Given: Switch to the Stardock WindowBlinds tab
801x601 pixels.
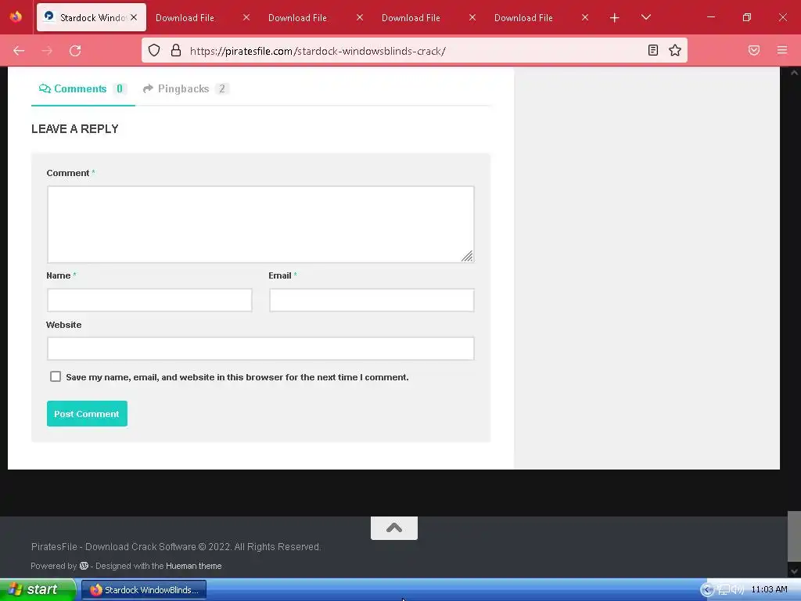Looking at the screenshot, I should [92, 17].
